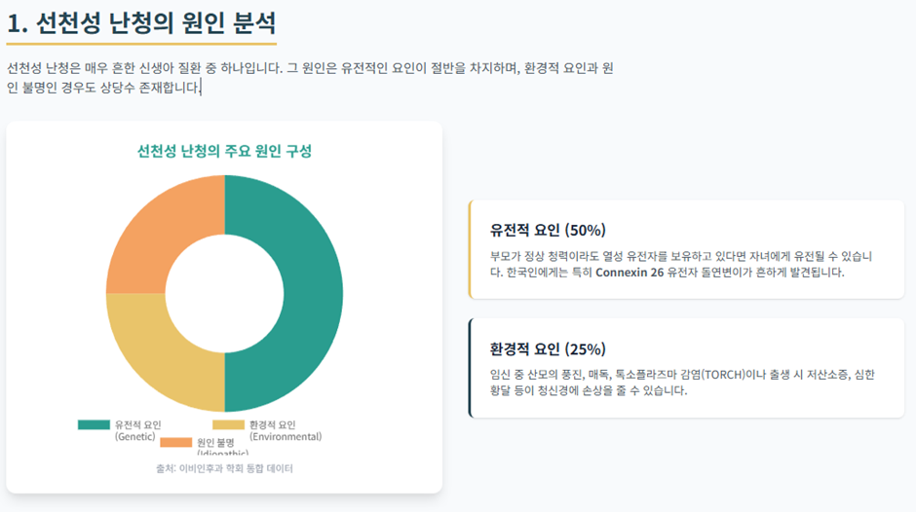Click the empty center of the donut chart
This screenshot has width=916, height=512.
[224, 294]
